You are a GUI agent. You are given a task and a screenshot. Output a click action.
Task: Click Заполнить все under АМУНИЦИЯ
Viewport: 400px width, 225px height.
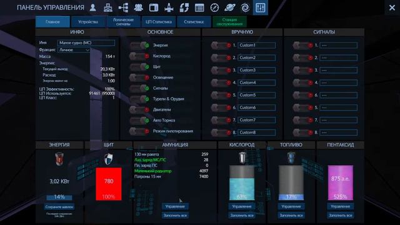[x=175, y=216]
